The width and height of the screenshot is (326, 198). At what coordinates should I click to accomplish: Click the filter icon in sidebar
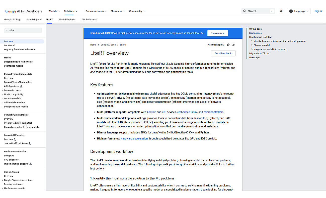point(7,30)
